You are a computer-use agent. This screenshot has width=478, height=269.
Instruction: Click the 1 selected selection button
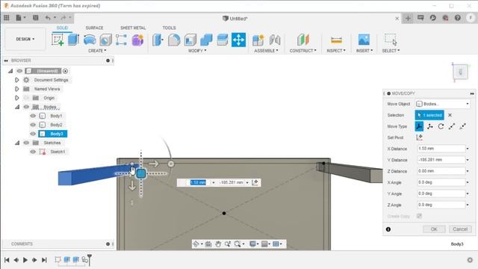point(429,115)
